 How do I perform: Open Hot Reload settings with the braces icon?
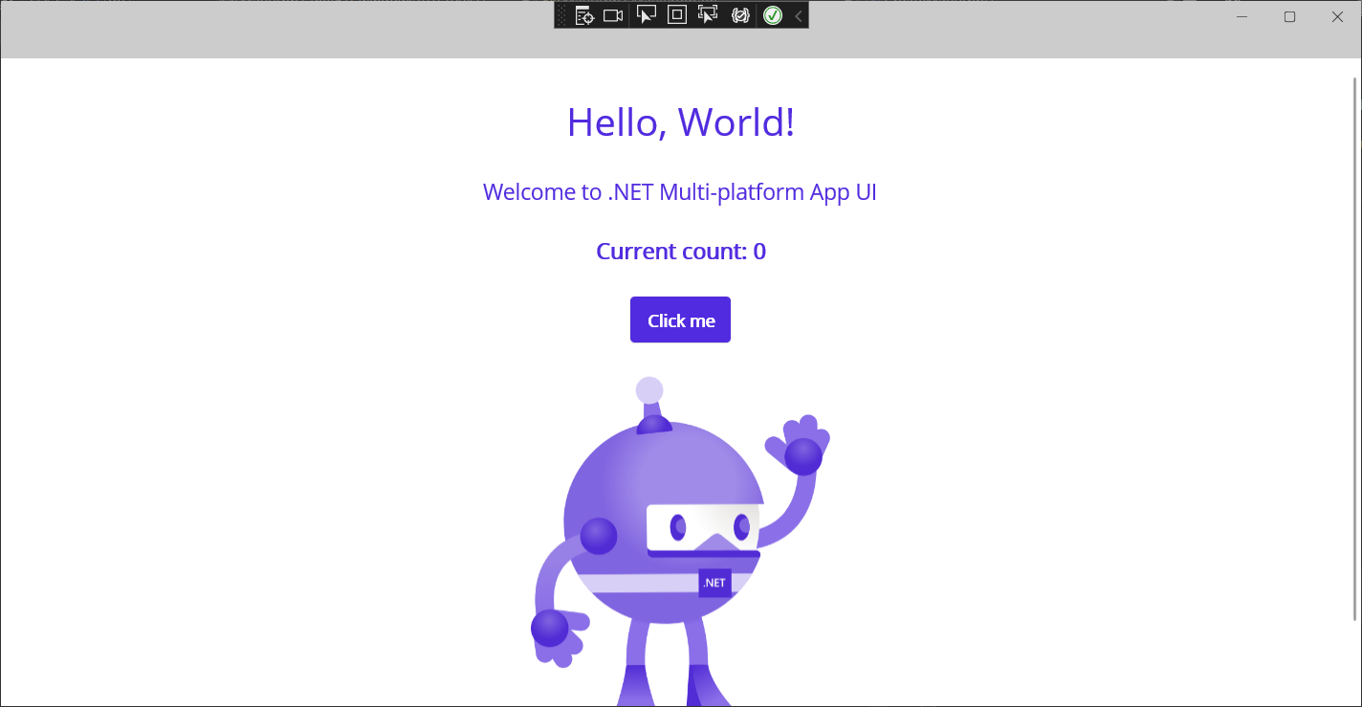tap(740, 15)
